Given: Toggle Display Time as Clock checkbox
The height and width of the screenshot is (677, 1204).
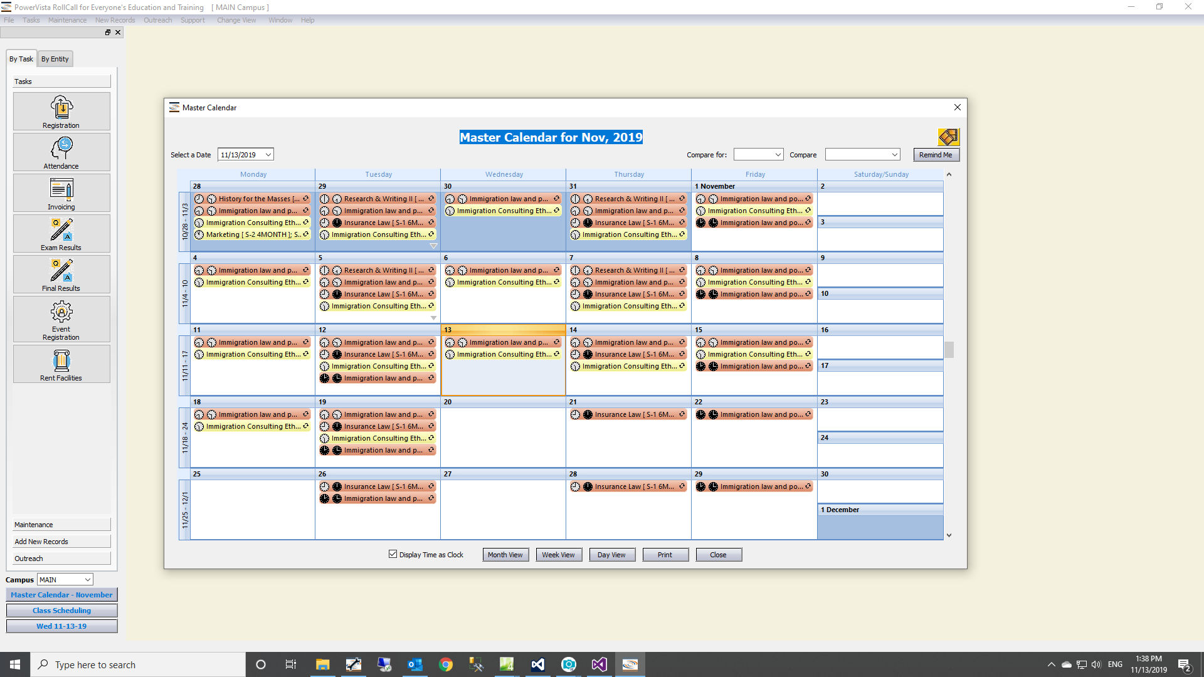Looking at the screenshot, I should coord(393,555).
